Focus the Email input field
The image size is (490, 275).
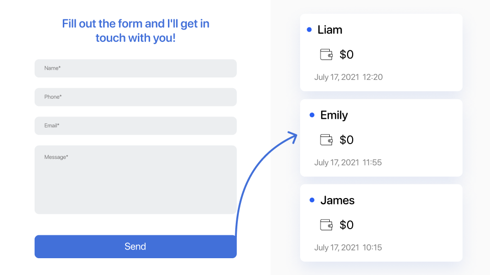(135, 126)
